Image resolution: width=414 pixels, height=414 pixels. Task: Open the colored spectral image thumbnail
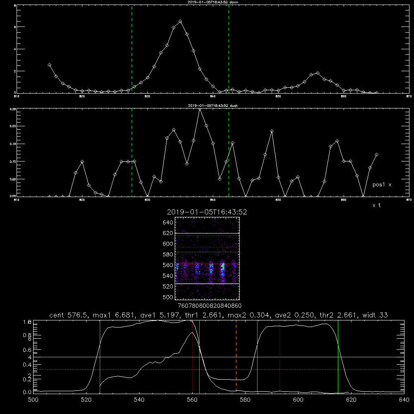coord(207,258)
